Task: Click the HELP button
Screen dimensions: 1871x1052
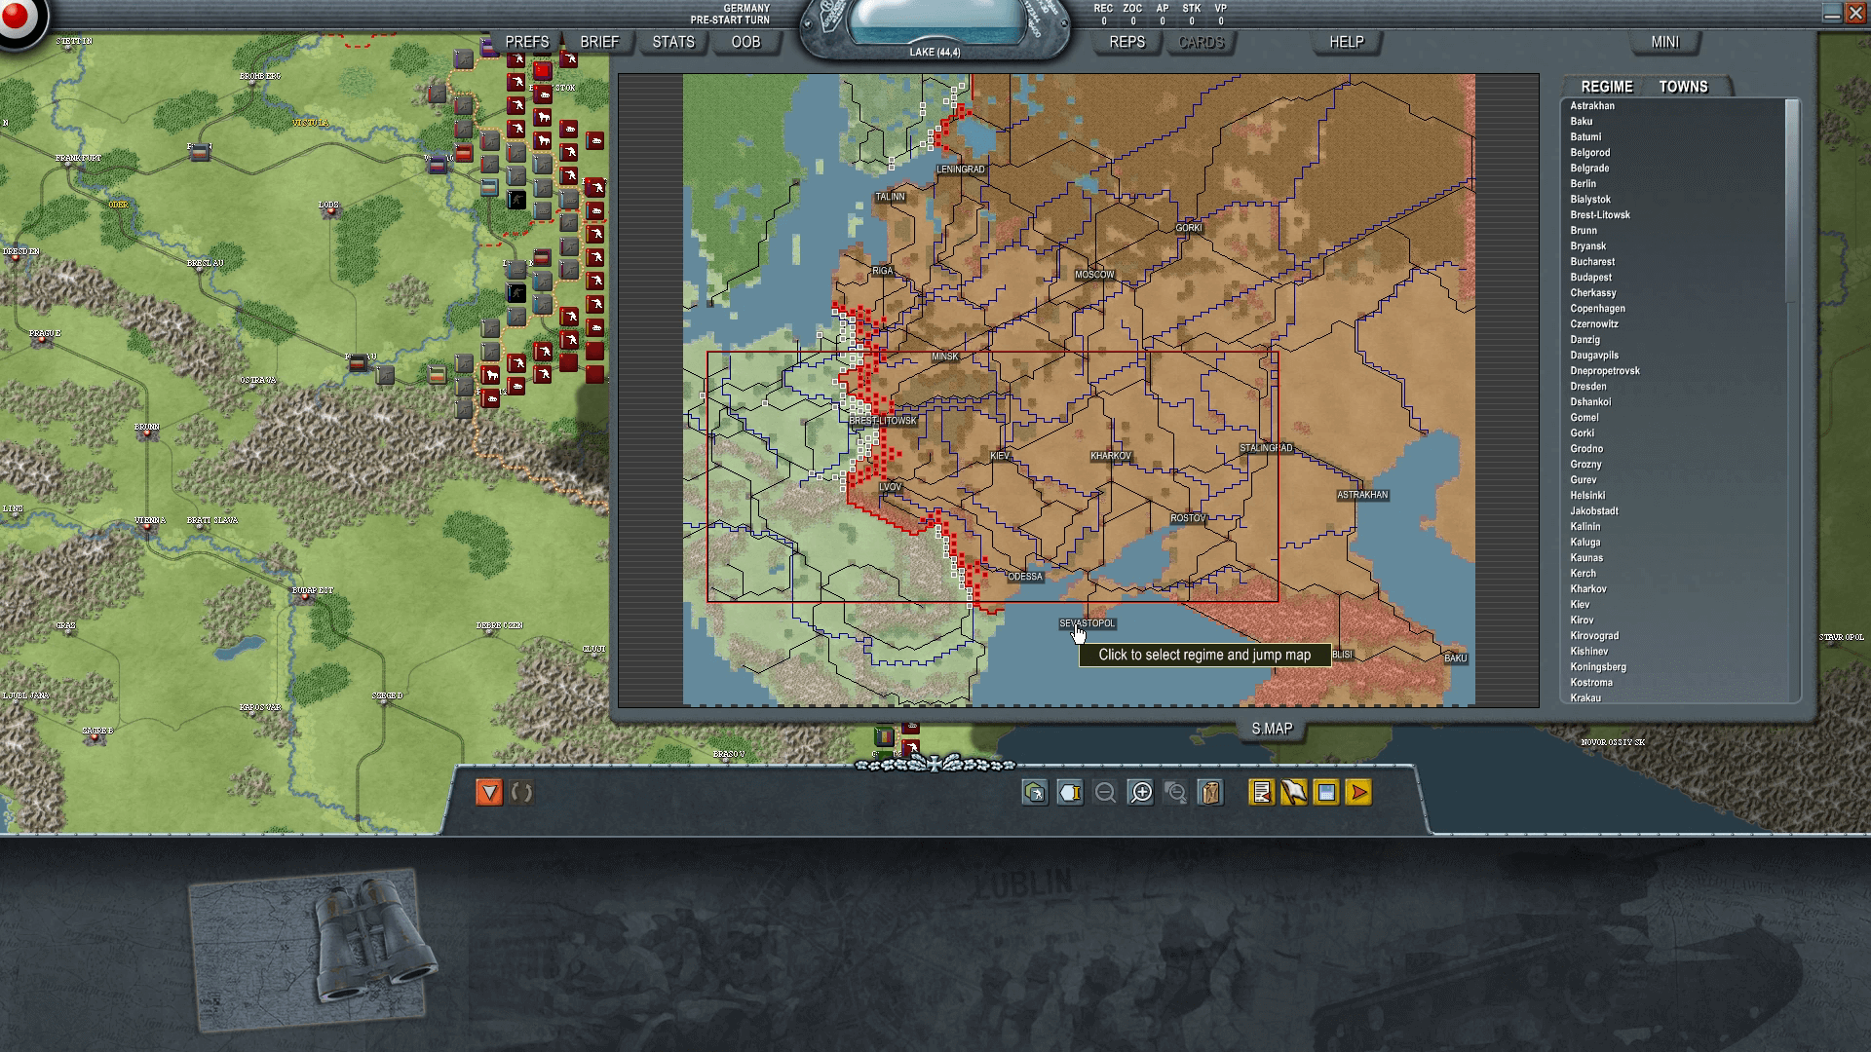Action: [1347, 42]
